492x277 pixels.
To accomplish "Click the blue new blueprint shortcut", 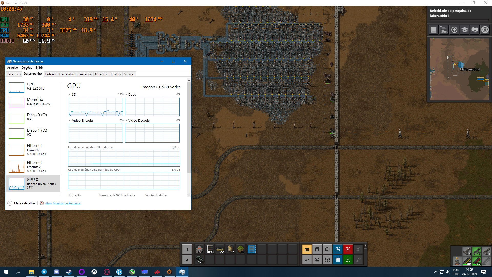I will tap(338, 249).
